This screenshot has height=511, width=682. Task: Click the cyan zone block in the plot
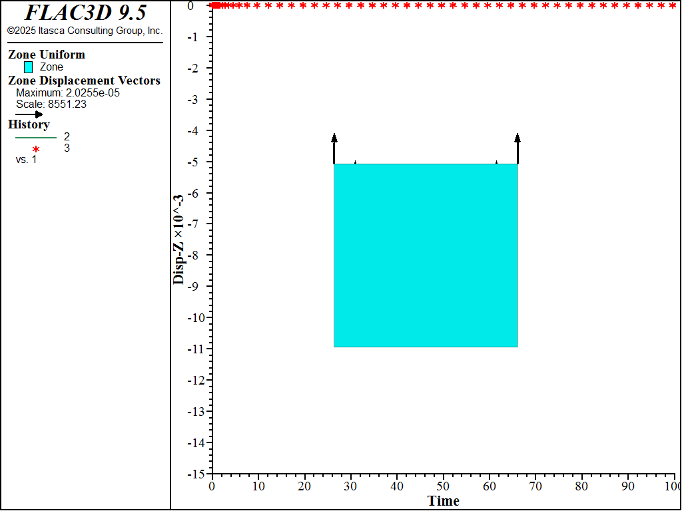click(x=426, y=255)
